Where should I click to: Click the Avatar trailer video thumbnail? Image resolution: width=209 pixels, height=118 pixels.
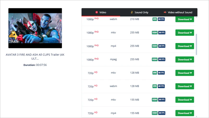[x=35, y=28]
